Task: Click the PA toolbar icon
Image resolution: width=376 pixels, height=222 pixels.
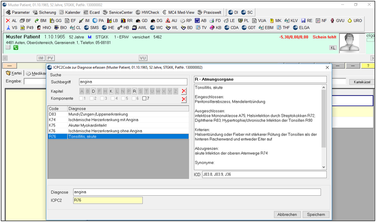Action: click(98, 20)
